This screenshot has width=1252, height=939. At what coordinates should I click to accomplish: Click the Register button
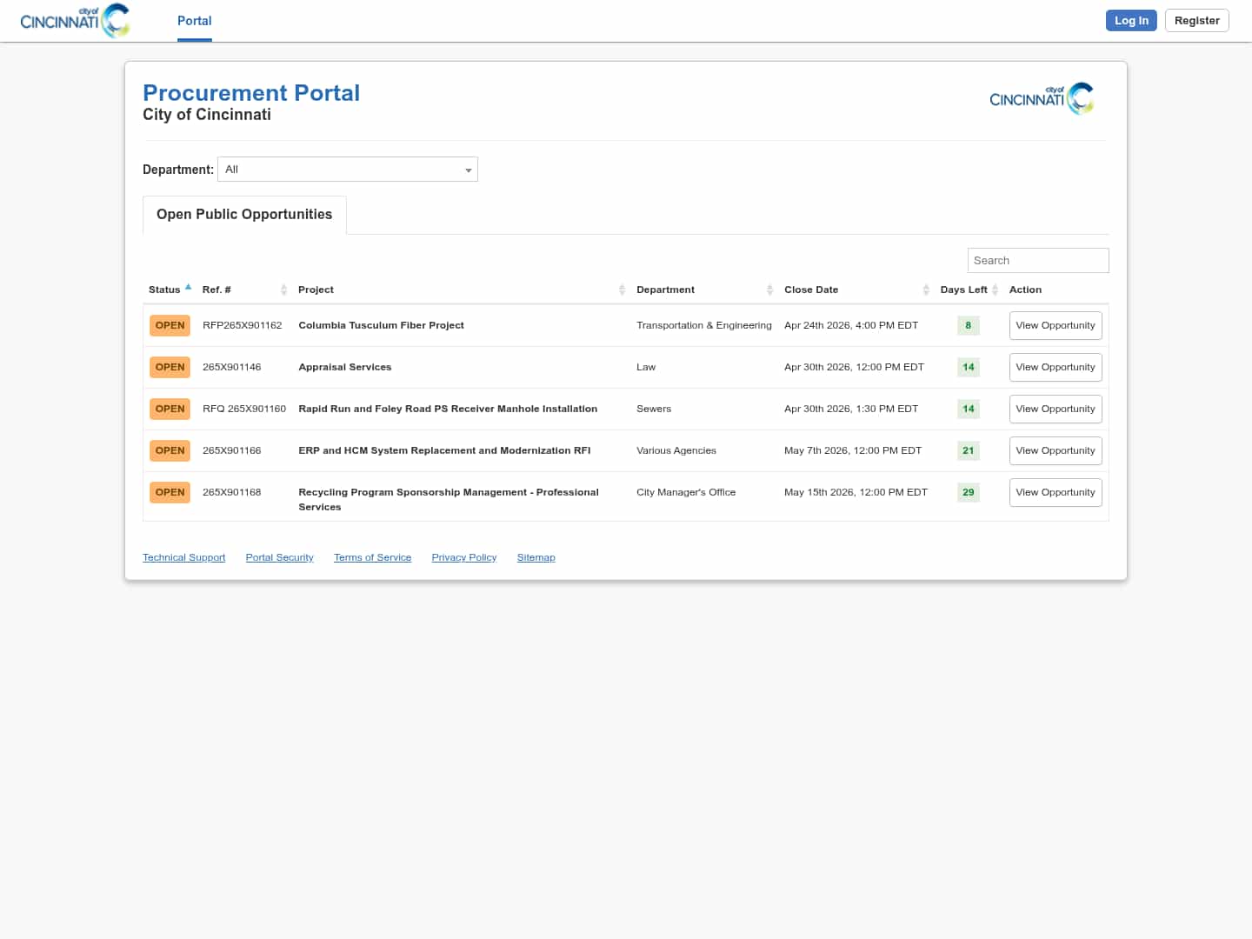point(1196,21)
